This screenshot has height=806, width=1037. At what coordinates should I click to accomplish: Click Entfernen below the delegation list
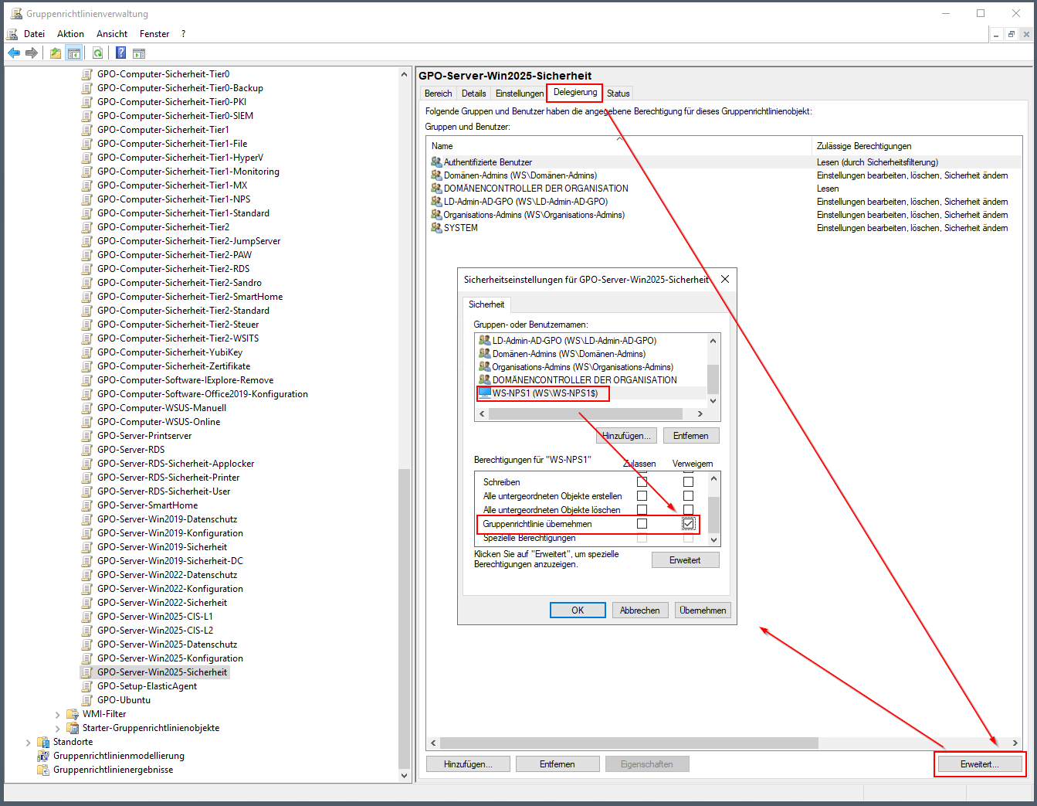[x=557, y=764]
